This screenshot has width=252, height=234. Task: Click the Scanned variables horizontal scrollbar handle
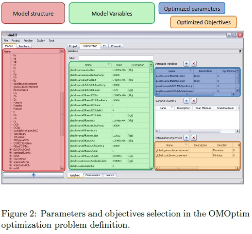(189, 131)
